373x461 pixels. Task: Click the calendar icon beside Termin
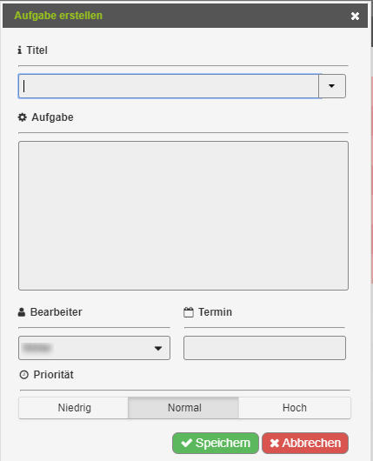tap(189, 312)
